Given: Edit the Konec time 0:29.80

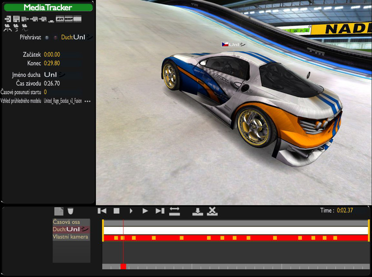Looking at the screenshot, I should (52, 63).
